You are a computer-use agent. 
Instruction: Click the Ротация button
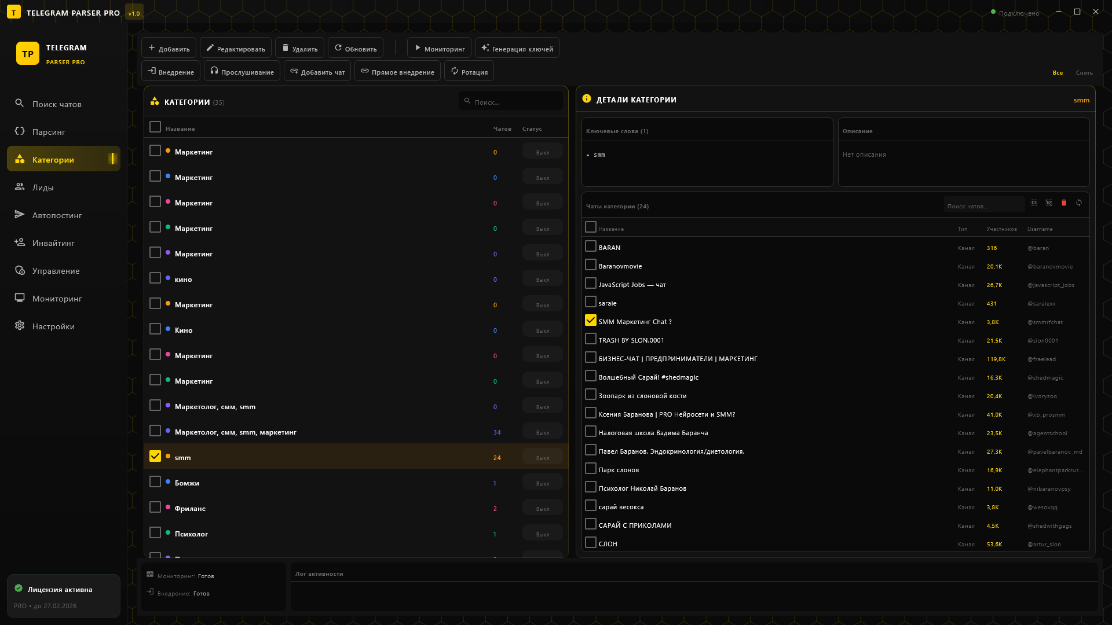pos(469,72)
